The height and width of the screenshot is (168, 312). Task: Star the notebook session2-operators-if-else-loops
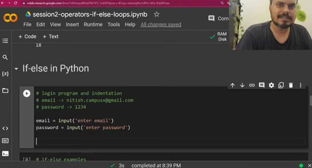click(x=157, y=14)
